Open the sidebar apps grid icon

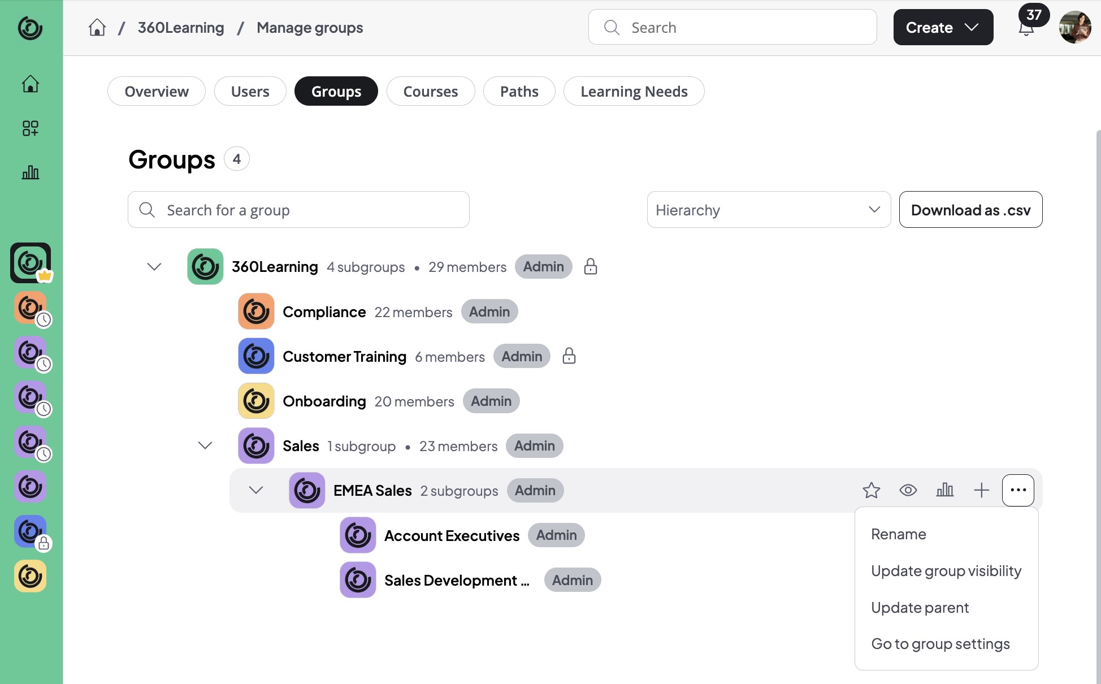[30, 128]
